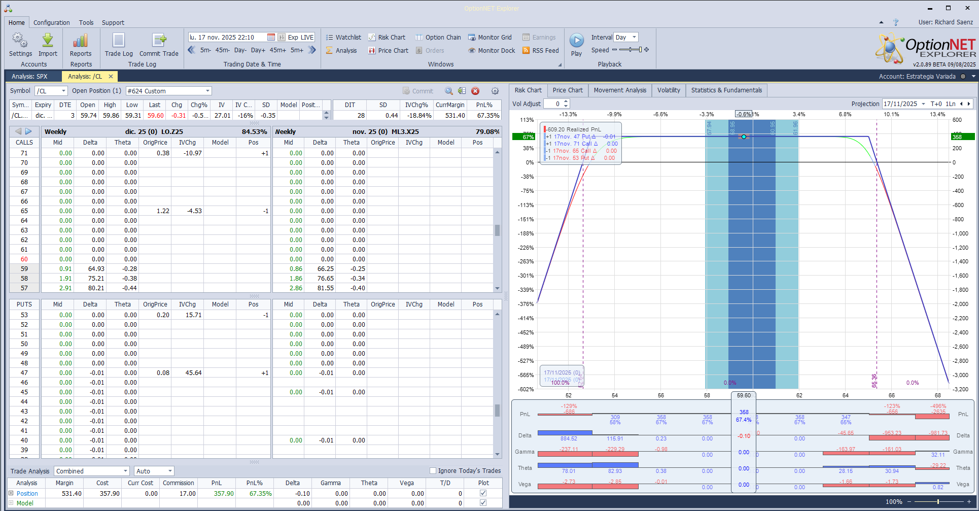Open the Watchlist window
The image size is (979, 511).
click(x=343, y=37)
